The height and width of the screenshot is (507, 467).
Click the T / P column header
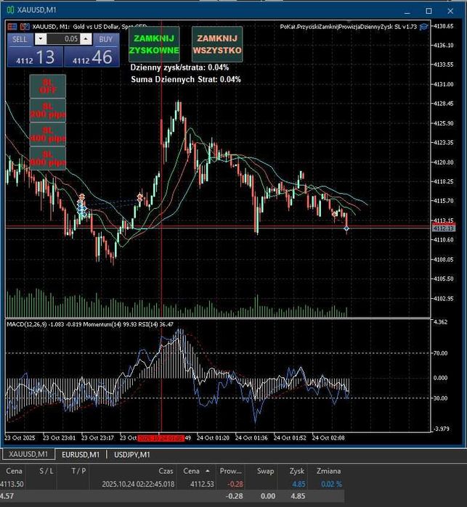(78, 471)
